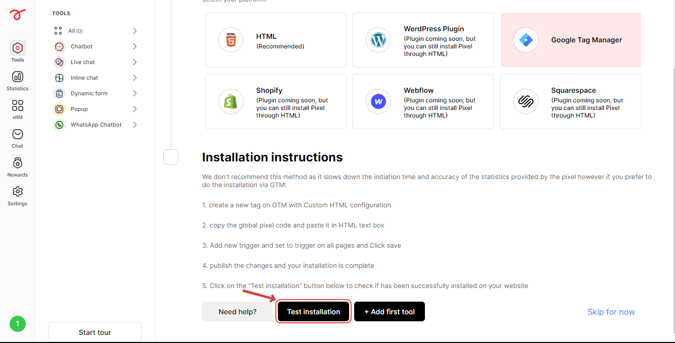Expand the Inline chat row chevron

pos(135,78)
